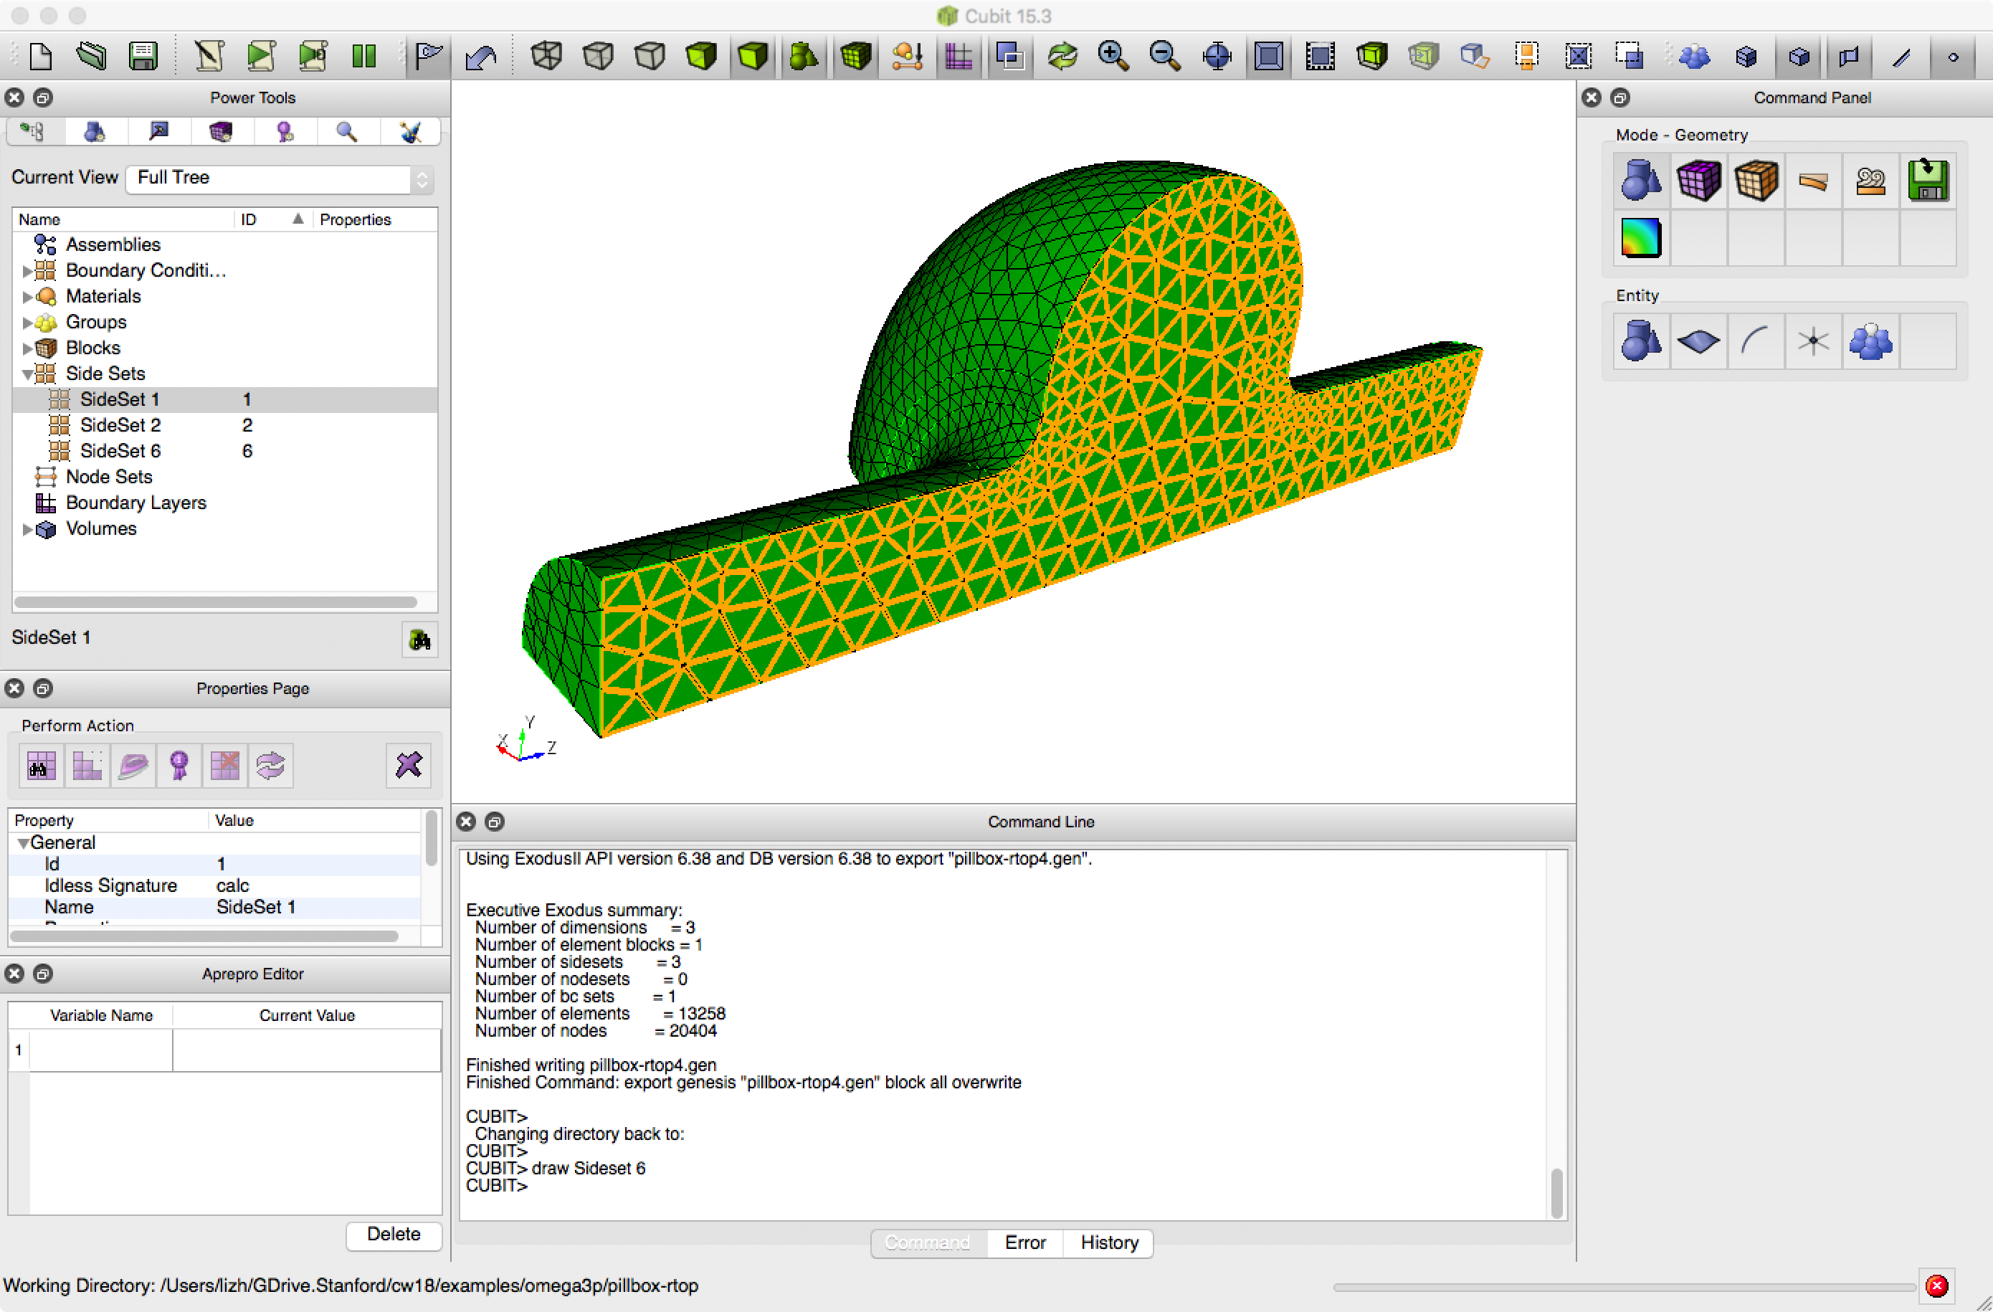1993x1312 pixels.
Task: Collapse the Side Sets tree node
Action: pyautogui.click(x=27, y=374)
